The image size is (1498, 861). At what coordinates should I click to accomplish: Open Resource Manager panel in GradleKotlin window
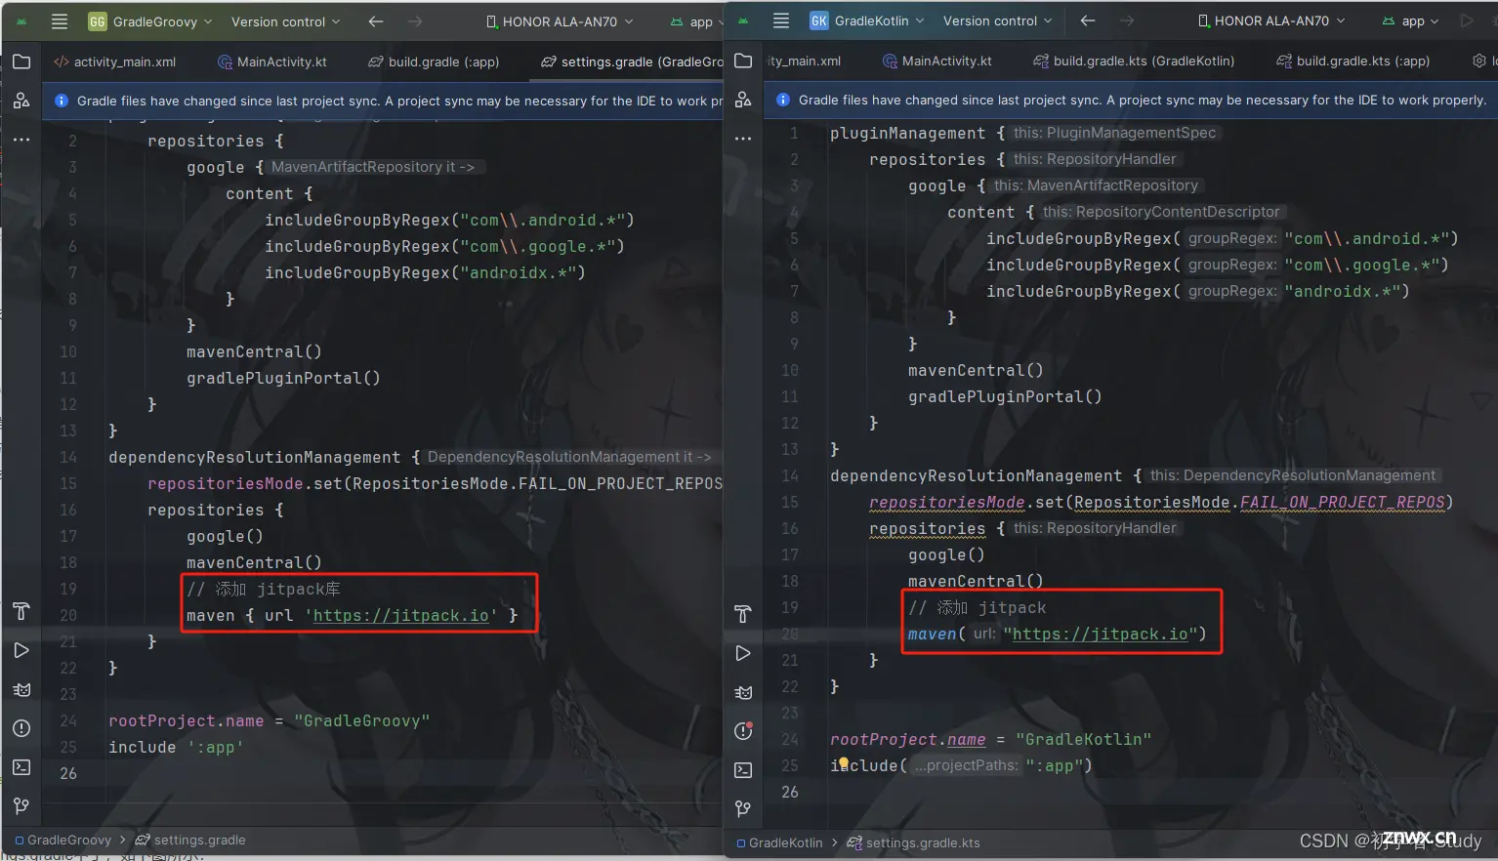[743, 100]
